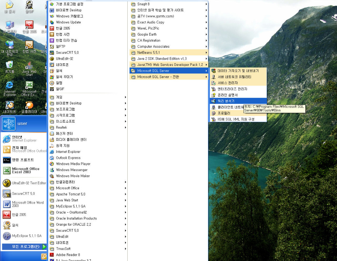The height and width of the screenshot is (261, 337).
Task: Open Microsoft Office Excel 2003 in Start menu
Action: pyautogui.click(x=24, y=170)
